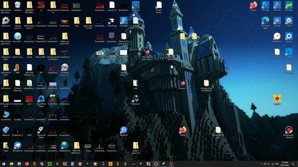Image resolution: width=298 pixels, height=167 pixels.
Task: Select the m85 pain of all v3 zip
Action: coord(6,68)
